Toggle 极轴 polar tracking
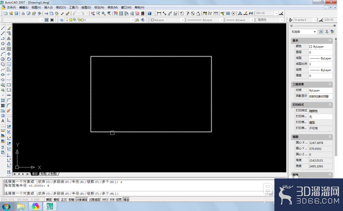The width and height of the screenshot is (343, 211). (71, 199)
